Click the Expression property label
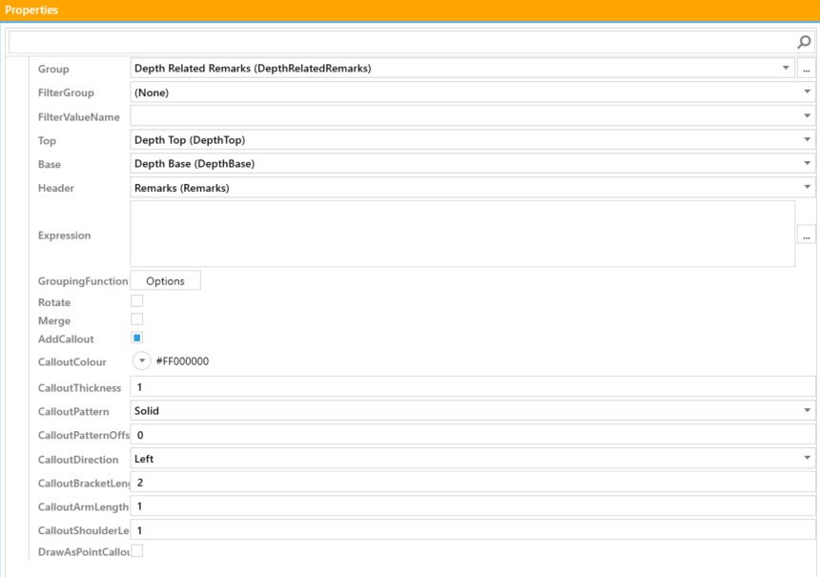The height and width of the screenshot is (577, 820). coord(64,236)
